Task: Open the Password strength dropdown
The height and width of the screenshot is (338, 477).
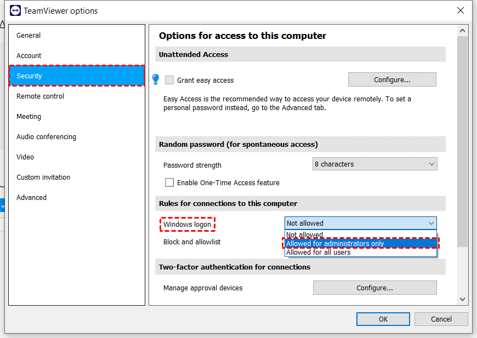Action: [374, 164]
